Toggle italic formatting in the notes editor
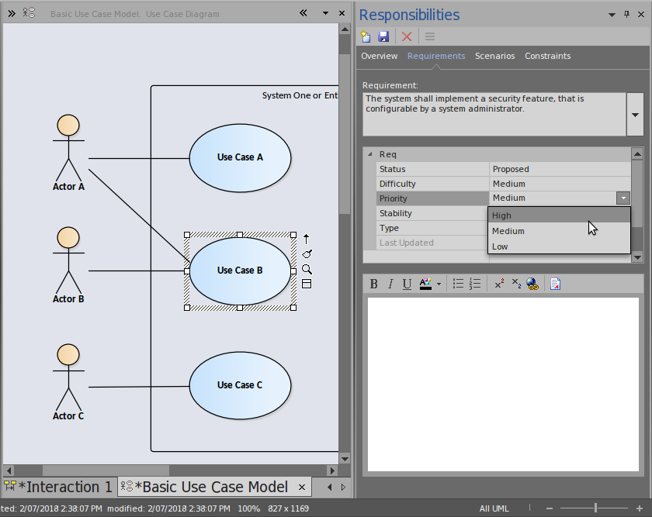 [x=390, y=284]
